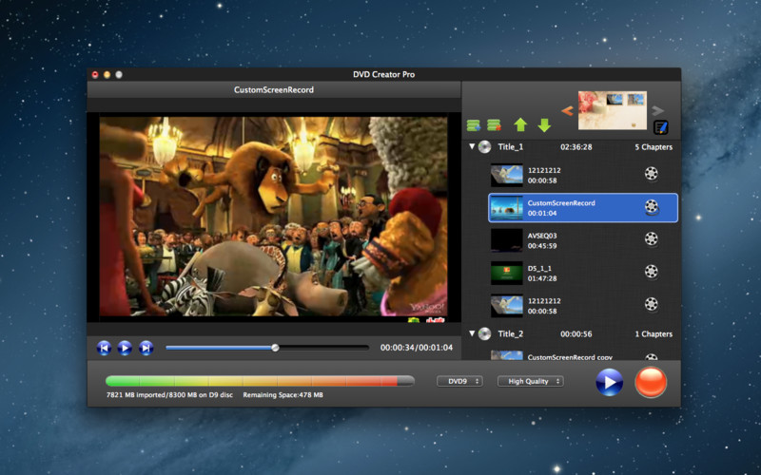Viewport: 761px width, 475px height.
Task: Select the DS_1_1 clip name
Action: 539,268
